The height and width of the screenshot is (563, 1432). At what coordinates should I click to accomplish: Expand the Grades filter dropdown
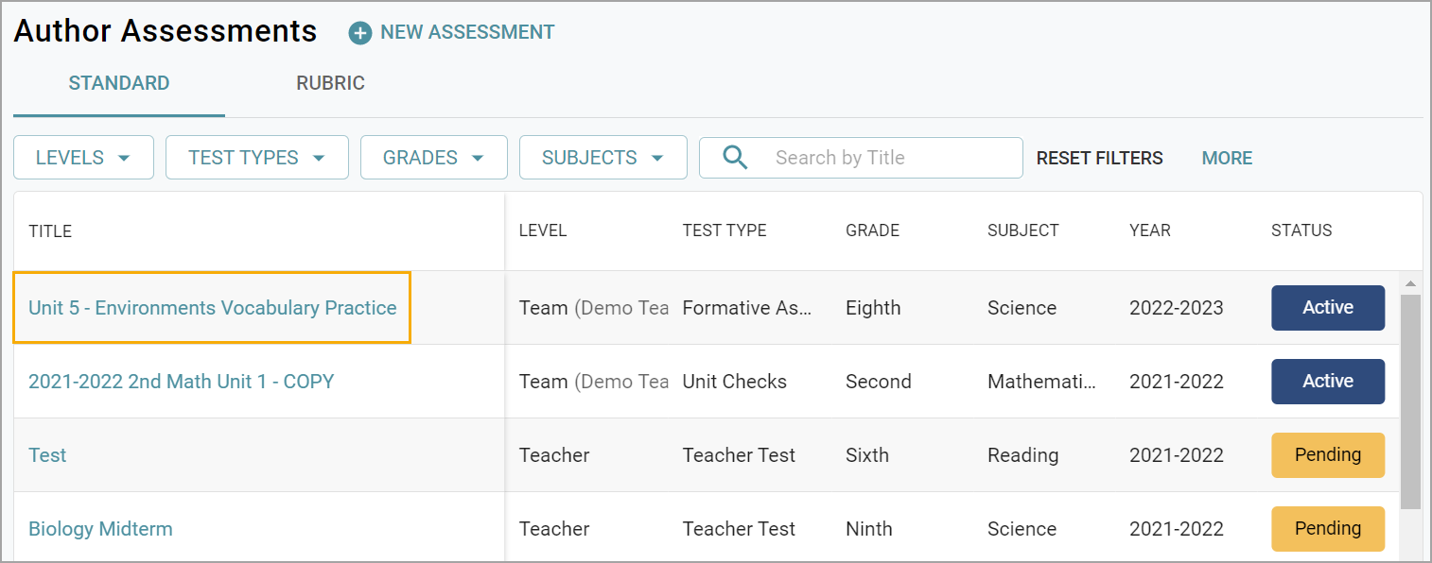coord(433,158)
